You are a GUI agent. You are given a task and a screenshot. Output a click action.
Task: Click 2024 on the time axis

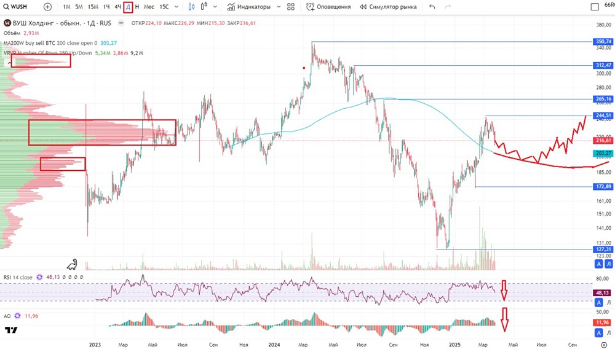coord(274,345)
